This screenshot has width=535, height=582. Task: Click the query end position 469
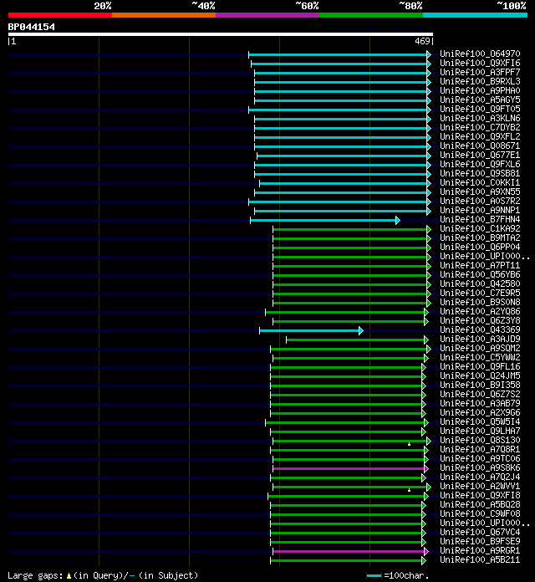point(422,41)
